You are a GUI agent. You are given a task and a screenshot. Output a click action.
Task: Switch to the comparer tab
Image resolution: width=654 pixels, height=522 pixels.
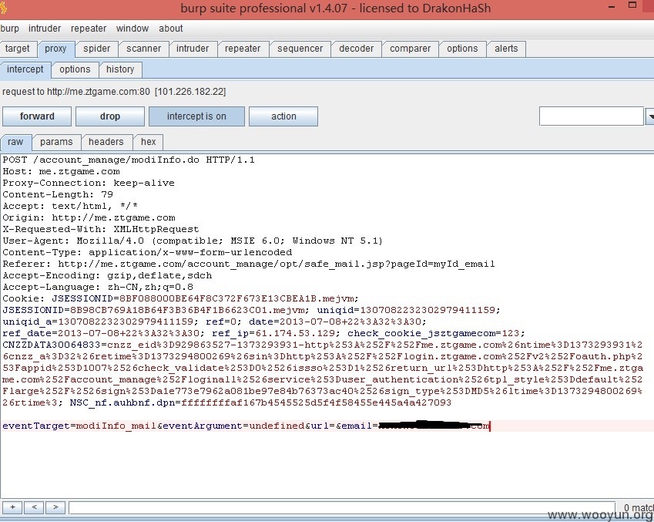(410, 49)
